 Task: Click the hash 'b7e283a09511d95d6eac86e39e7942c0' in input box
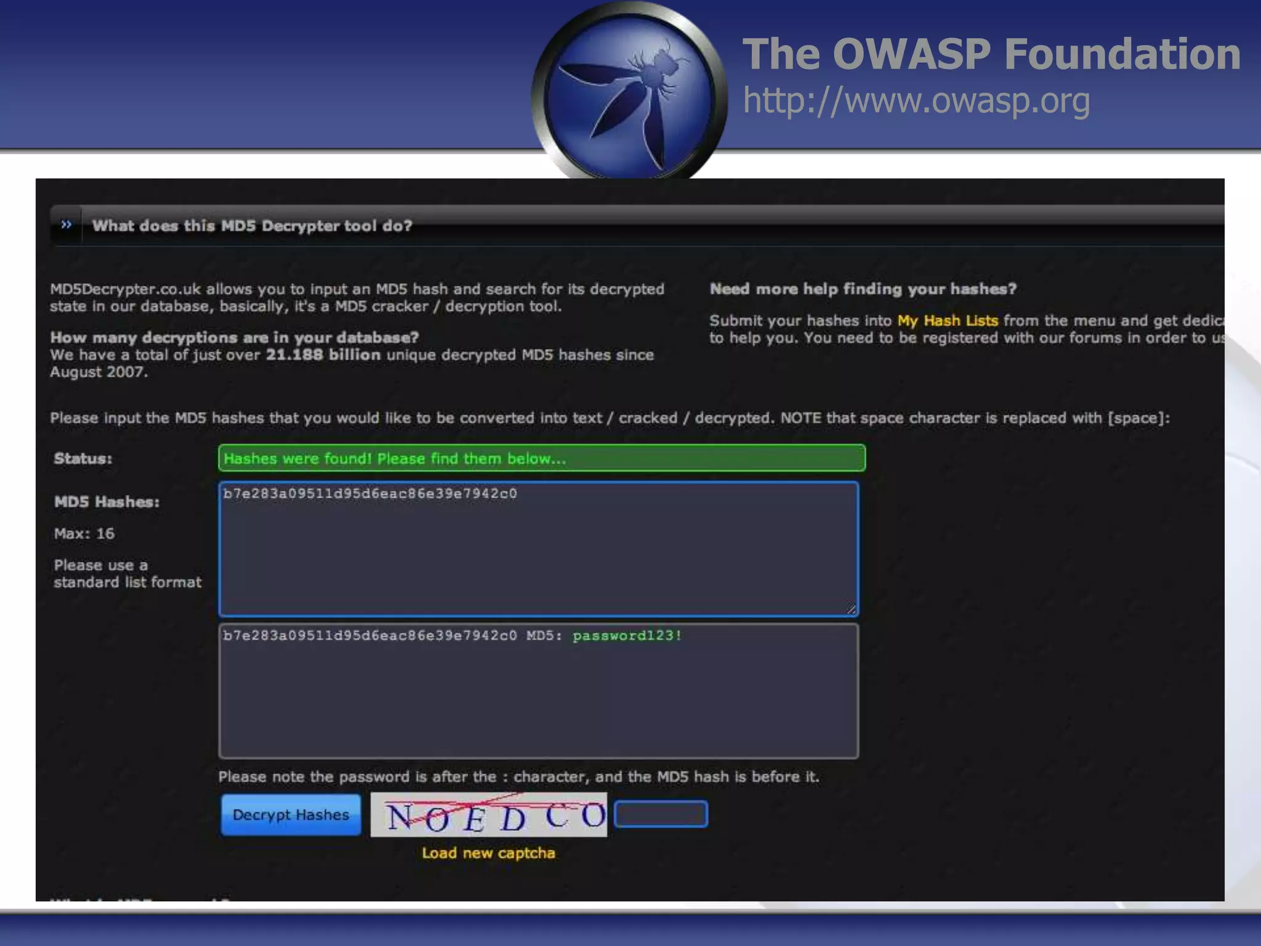click(370, 493)
